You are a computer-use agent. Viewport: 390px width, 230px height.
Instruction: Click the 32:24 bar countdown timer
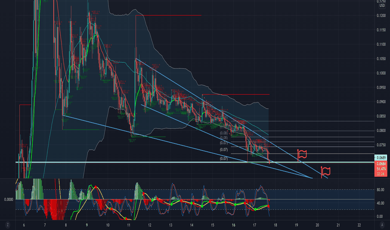381,174
